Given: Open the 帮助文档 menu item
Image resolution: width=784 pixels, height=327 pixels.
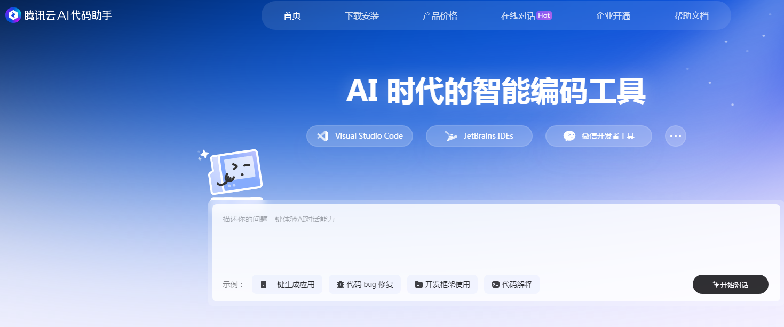Looking at the screenshot, I should [691, 15].
